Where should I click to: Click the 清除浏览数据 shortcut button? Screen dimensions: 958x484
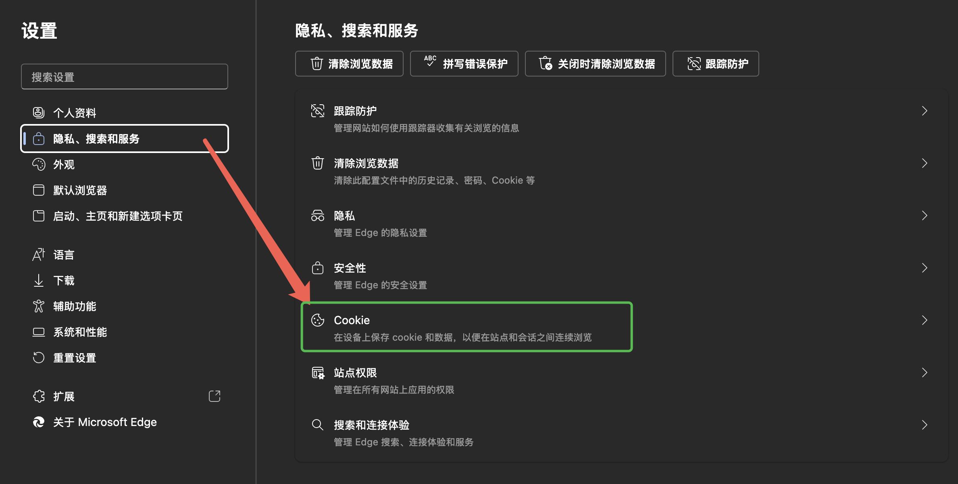(349, 64)
